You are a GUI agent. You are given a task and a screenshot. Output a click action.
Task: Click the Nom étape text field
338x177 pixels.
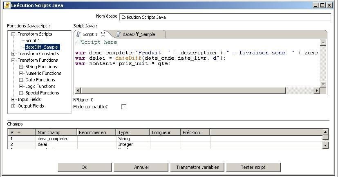click(225, 17)
